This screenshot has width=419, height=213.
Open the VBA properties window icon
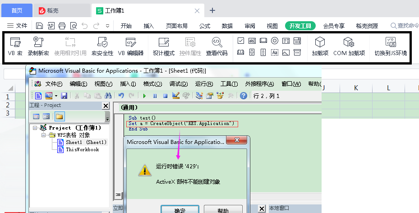pos(210,95)
